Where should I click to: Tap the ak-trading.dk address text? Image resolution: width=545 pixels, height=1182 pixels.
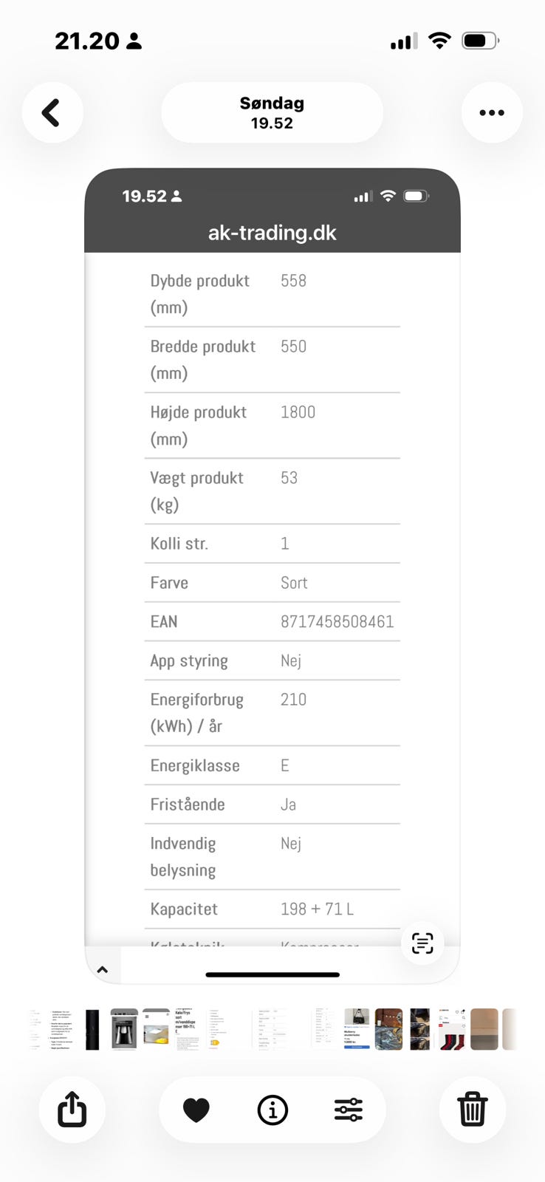click(272, 233)
